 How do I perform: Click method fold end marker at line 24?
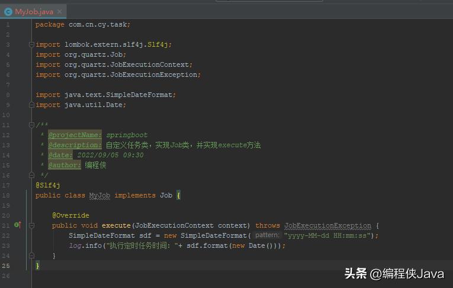click(x=32, y=255)
